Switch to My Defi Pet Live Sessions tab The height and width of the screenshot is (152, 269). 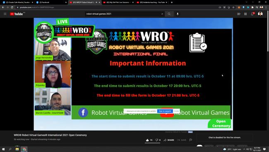118,2
